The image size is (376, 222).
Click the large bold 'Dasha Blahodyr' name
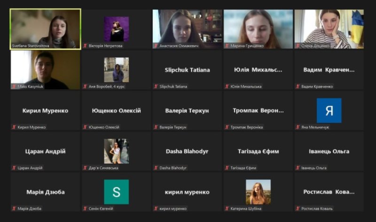[187, 151]
